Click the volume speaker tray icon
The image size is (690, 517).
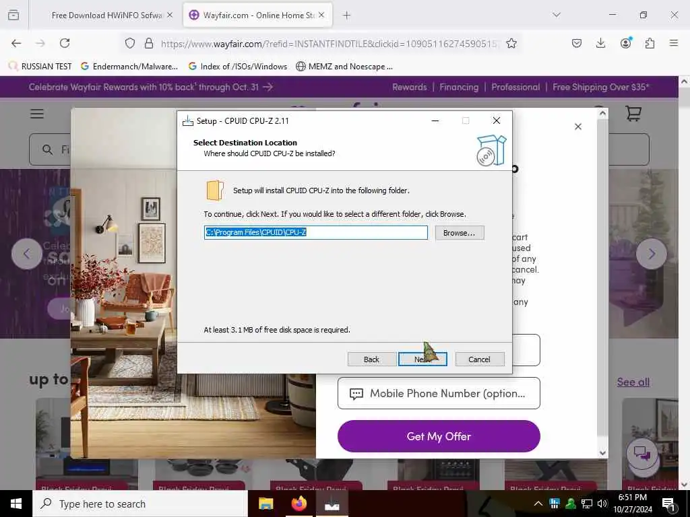coord(602,504)
